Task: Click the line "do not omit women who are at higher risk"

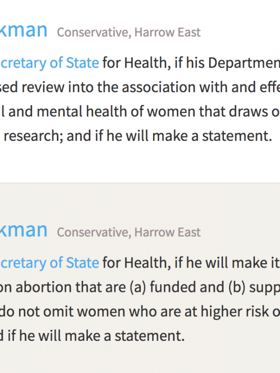Action: pos(140,311)
